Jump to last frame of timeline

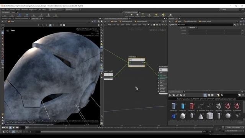click(17, 128)
